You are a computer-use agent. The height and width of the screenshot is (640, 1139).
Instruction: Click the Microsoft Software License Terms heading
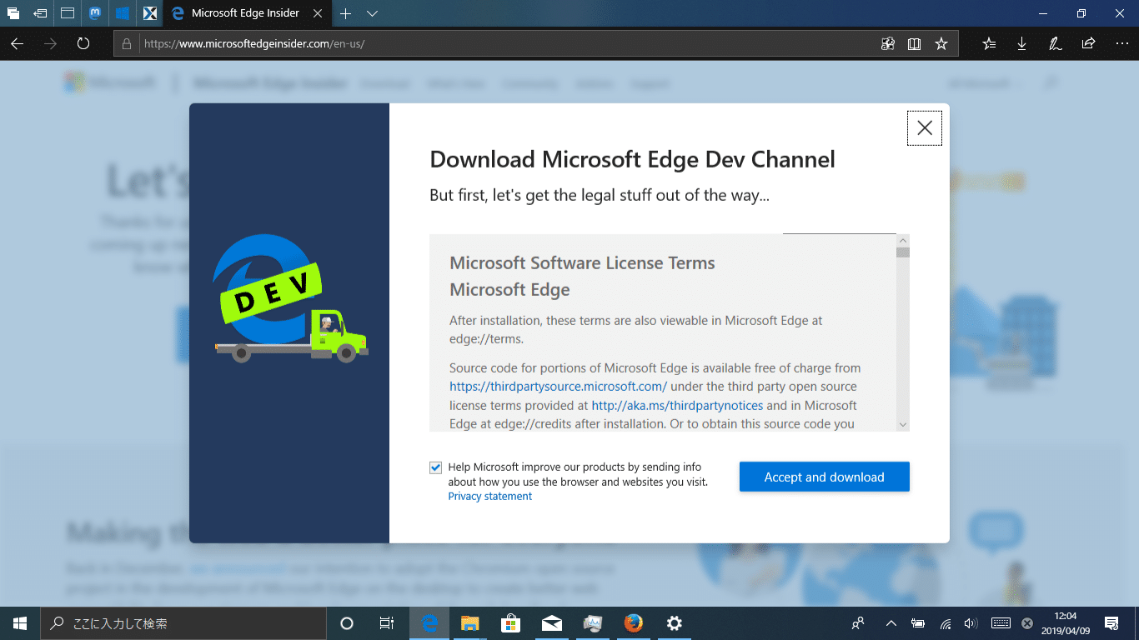click(x=582, y=263)
